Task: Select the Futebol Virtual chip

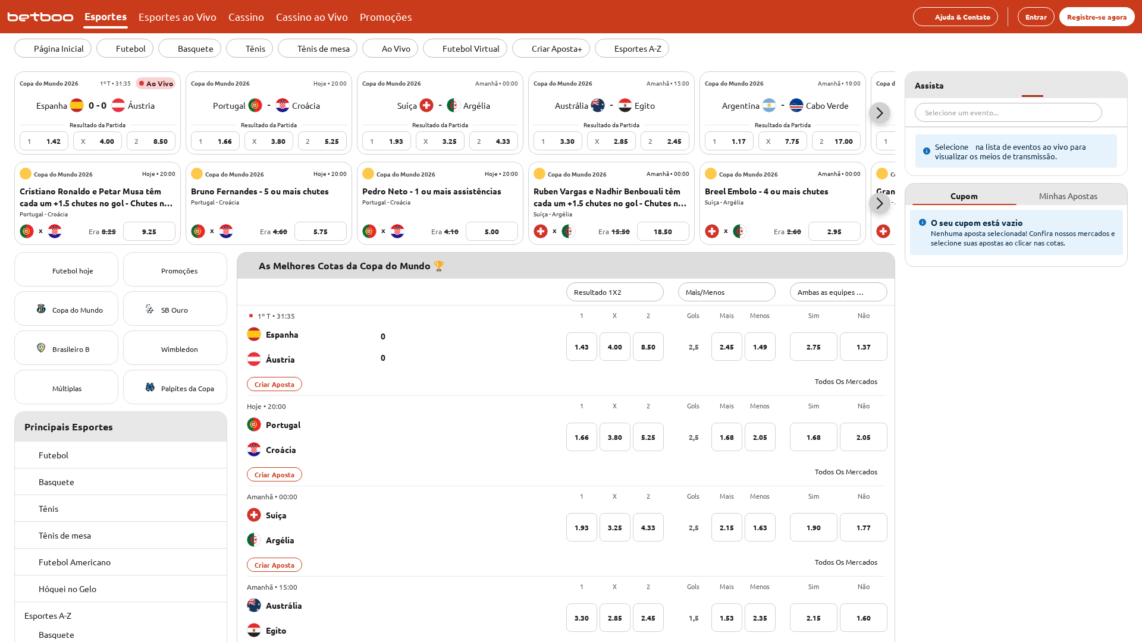Action: 465,48
